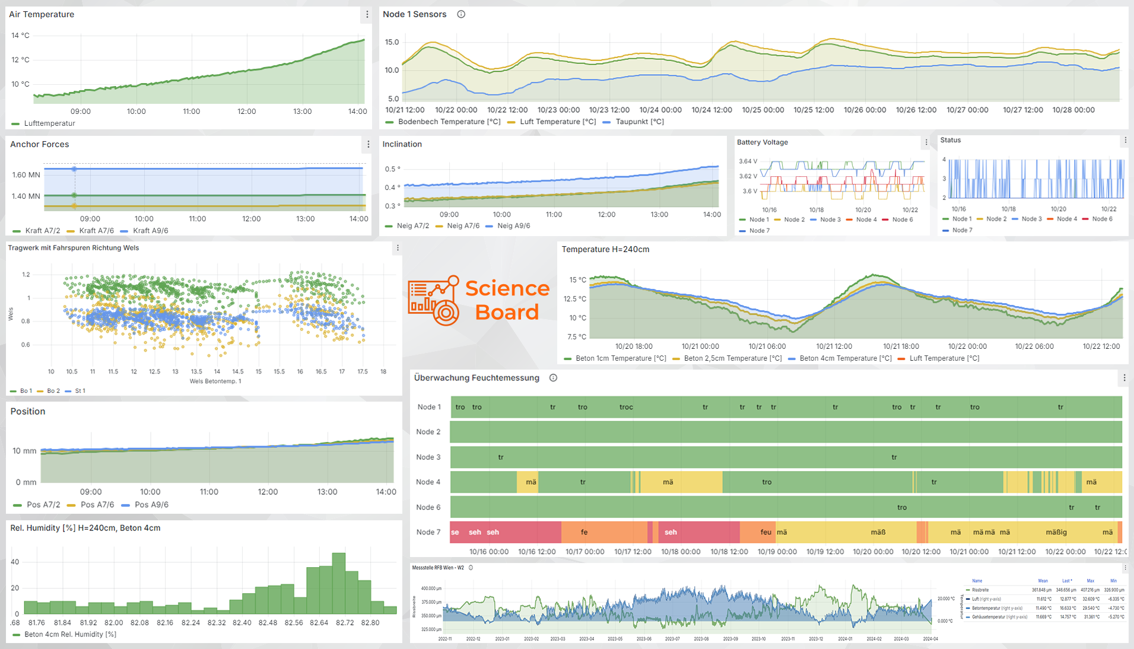Sort legend table by Last * column

pyautogui.click(x=1067, y=581)
